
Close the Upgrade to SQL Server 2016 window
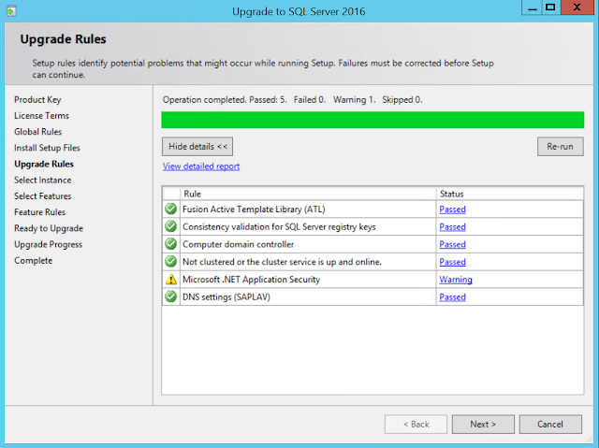(x=577, y=7)
